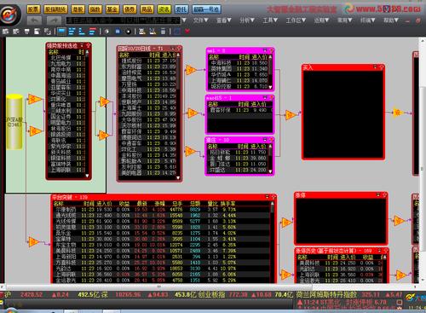The width and height of the screenshot is (426, 313).
Task: Open the 帮助 menu
Action: tap(391, 20)
